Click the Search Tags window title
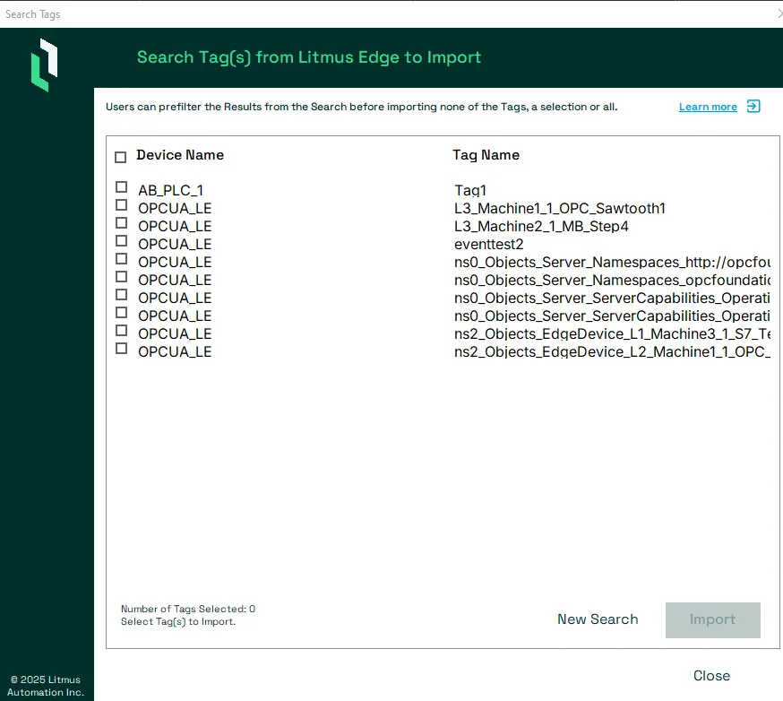 point(33,14)
